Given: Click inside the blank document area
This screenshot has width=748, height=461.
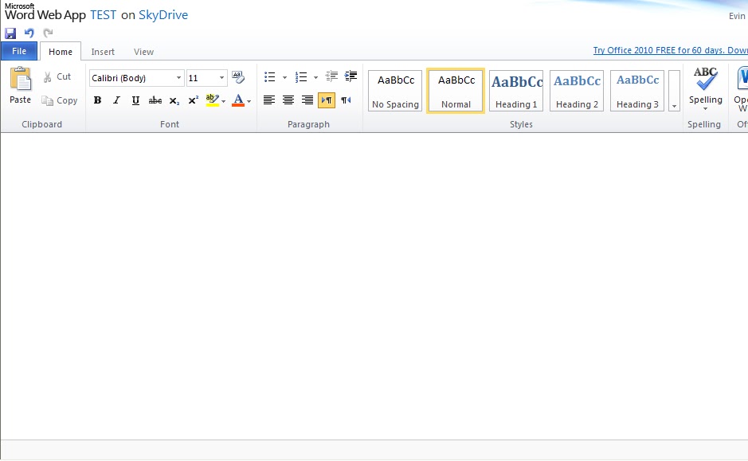Looking at the screenshot, I should click(x=374, y=286).
